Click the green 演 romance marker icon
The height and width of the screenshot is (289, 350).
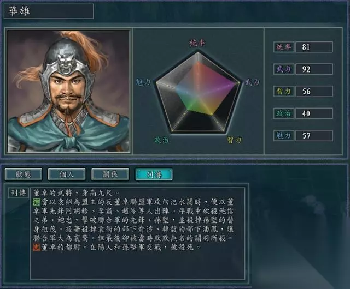click(x=37, y=202)
